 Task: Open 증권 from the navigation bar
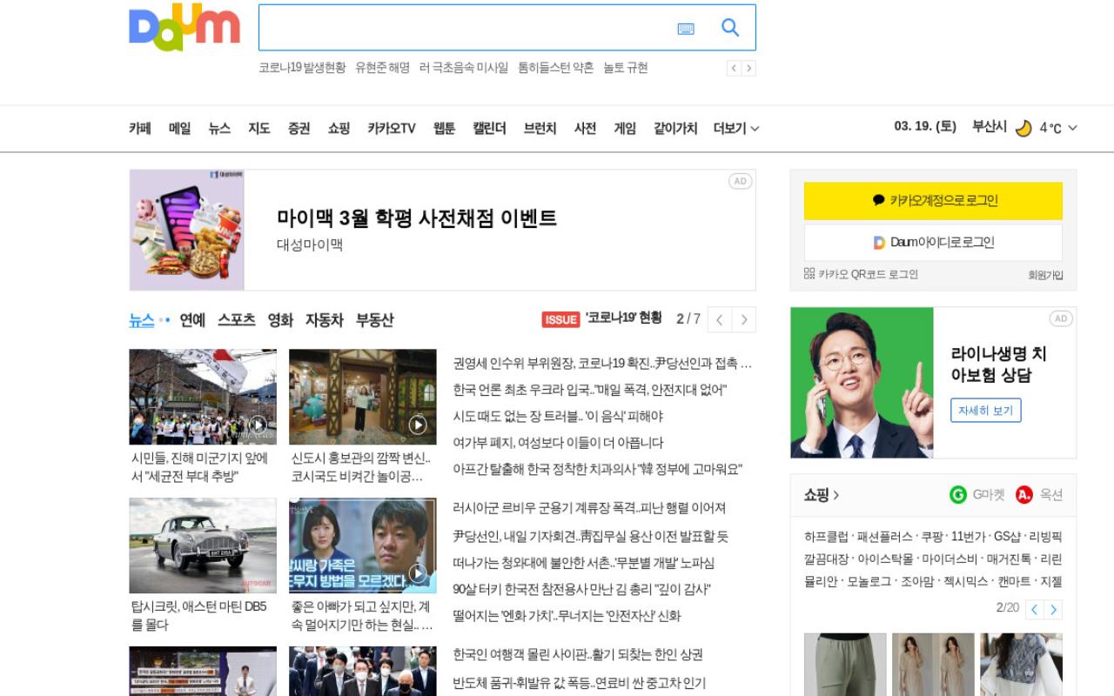(299, 128)
